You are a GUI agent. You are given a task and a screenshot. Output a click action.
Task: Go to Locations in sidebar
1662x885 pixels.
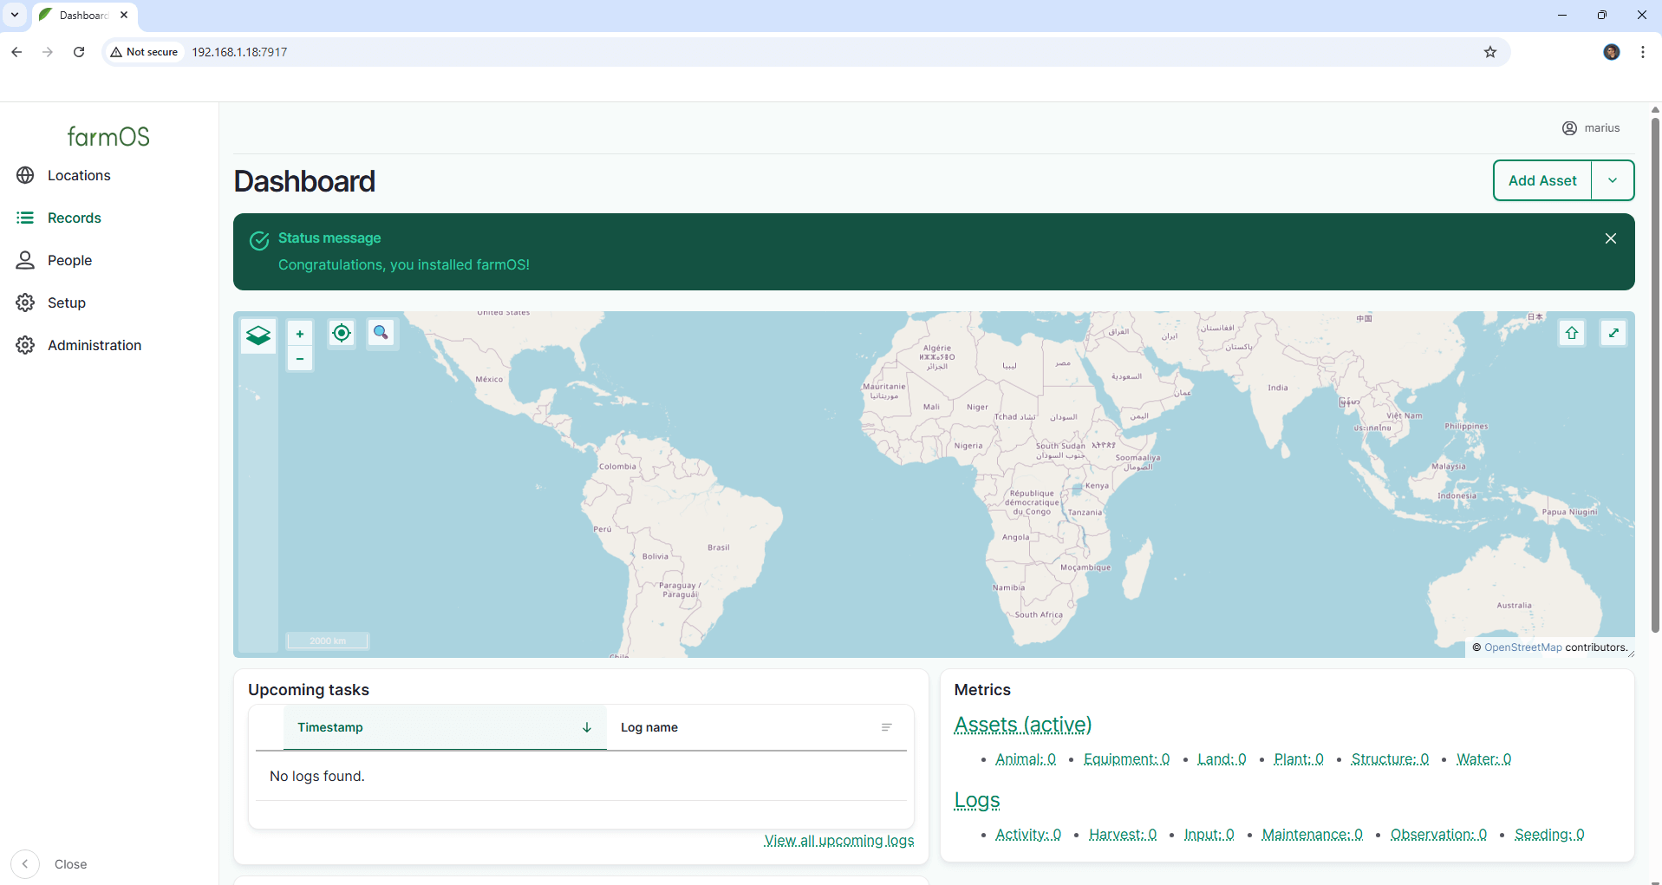coord(79,175)
